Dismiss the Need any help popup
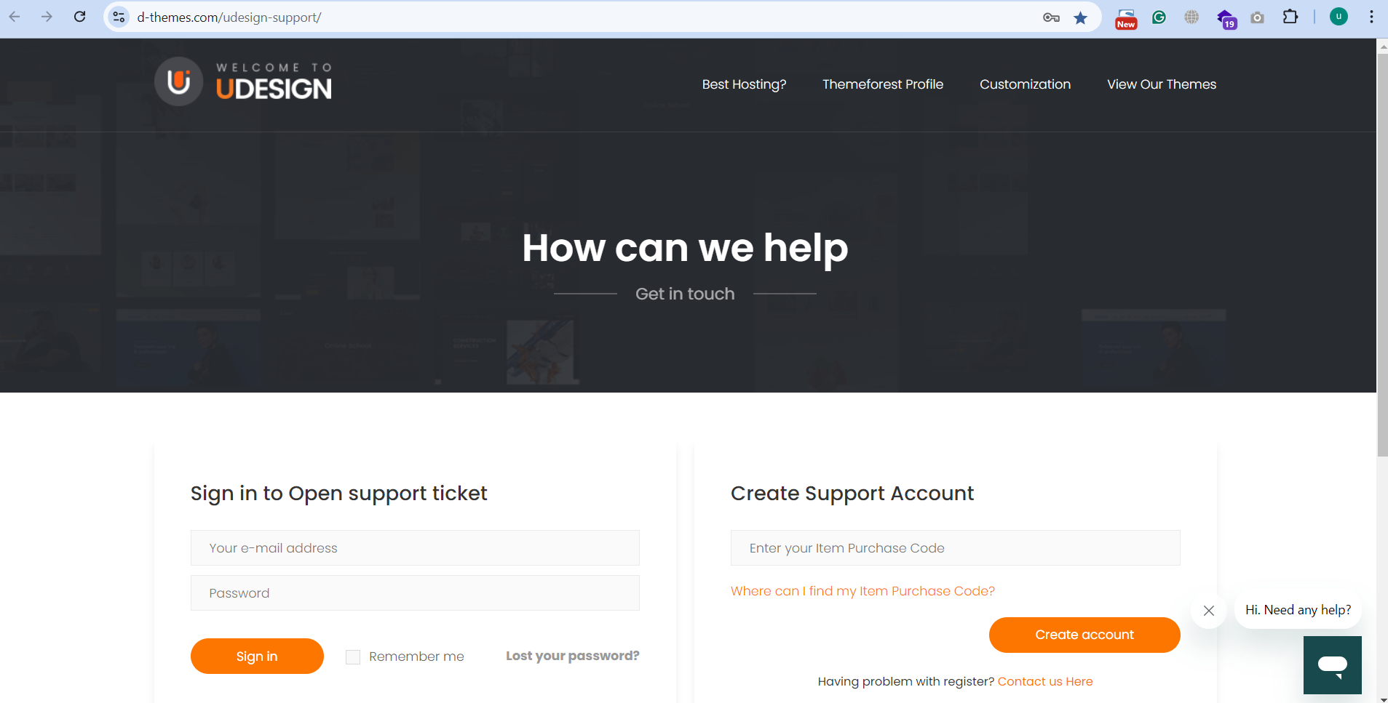Viewport: 1388px width, 703px height. pos(1209,611)
